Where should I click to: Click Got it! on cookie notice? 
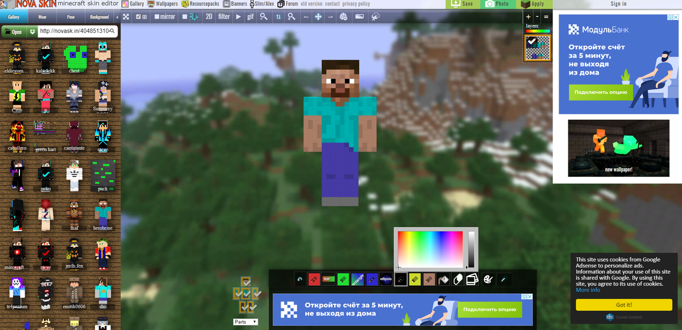[624, 305]
